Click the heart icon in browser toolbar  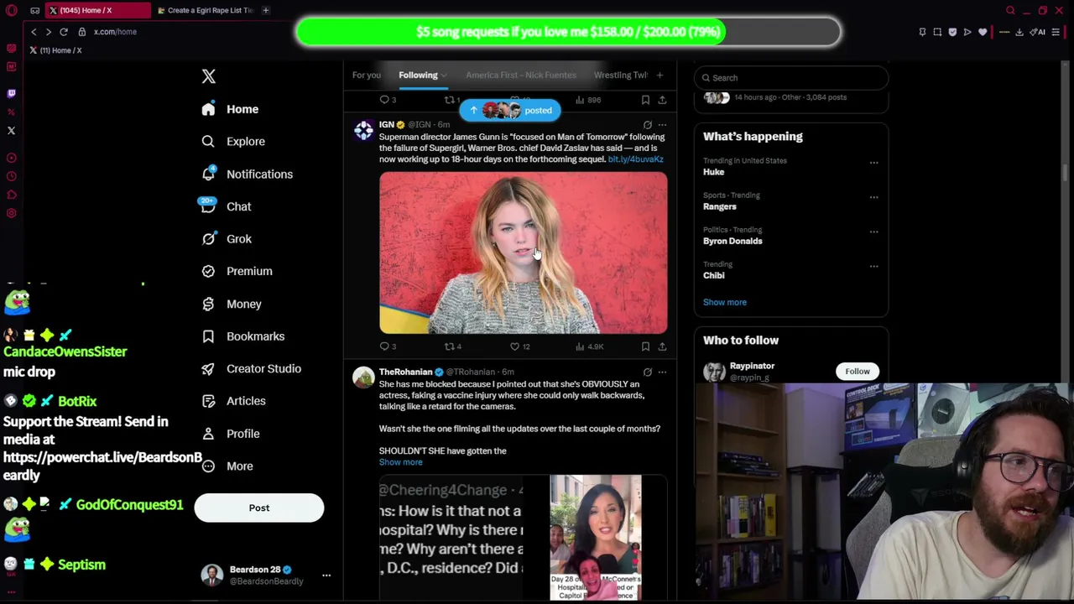(983, 32)
